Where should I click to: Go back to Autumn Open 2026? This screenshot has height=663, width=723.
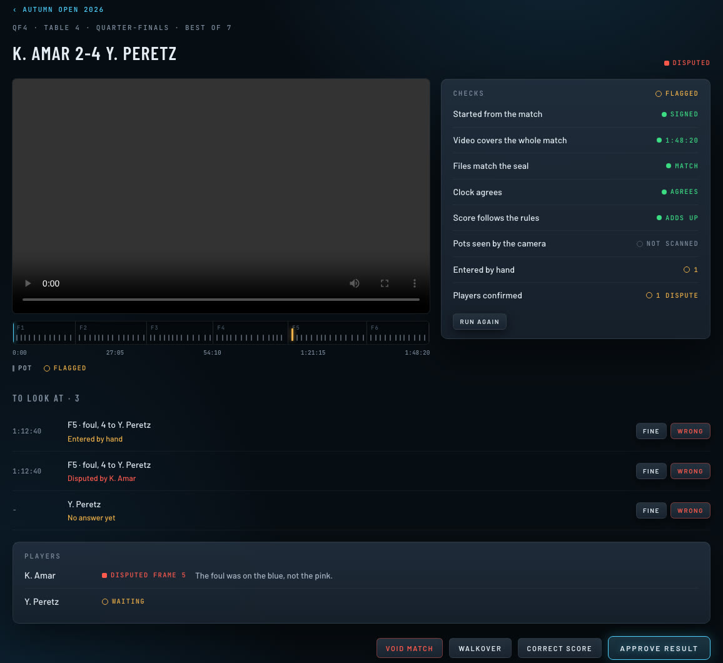(x=58, y=9)
